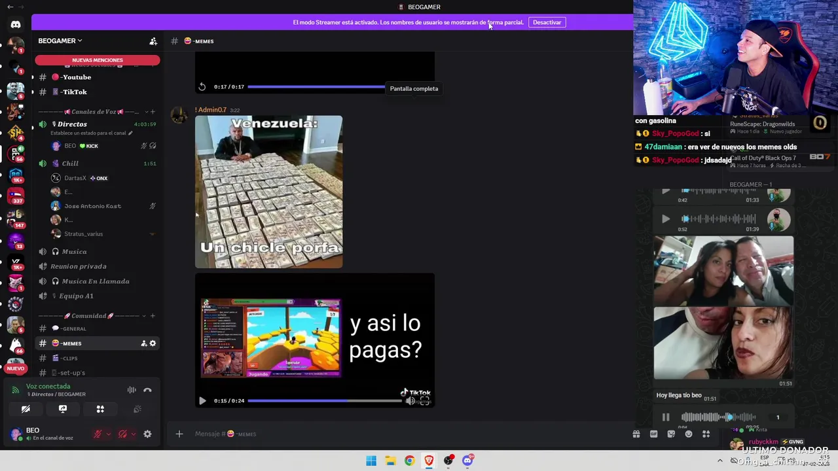Open the BEOGAMER server dropdown menu
Image resolution: width=838 pixels, height=471 pixels.
tap(60, 41)
